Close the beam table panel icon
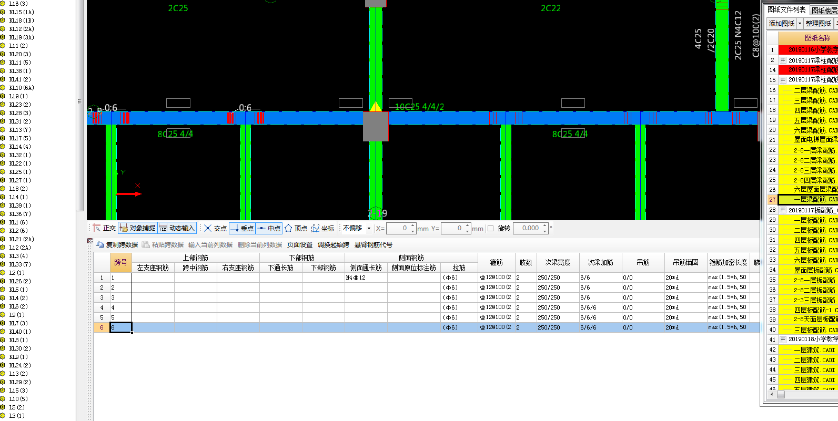This screenshot has height=421, width=838. (x=90, y=241)
